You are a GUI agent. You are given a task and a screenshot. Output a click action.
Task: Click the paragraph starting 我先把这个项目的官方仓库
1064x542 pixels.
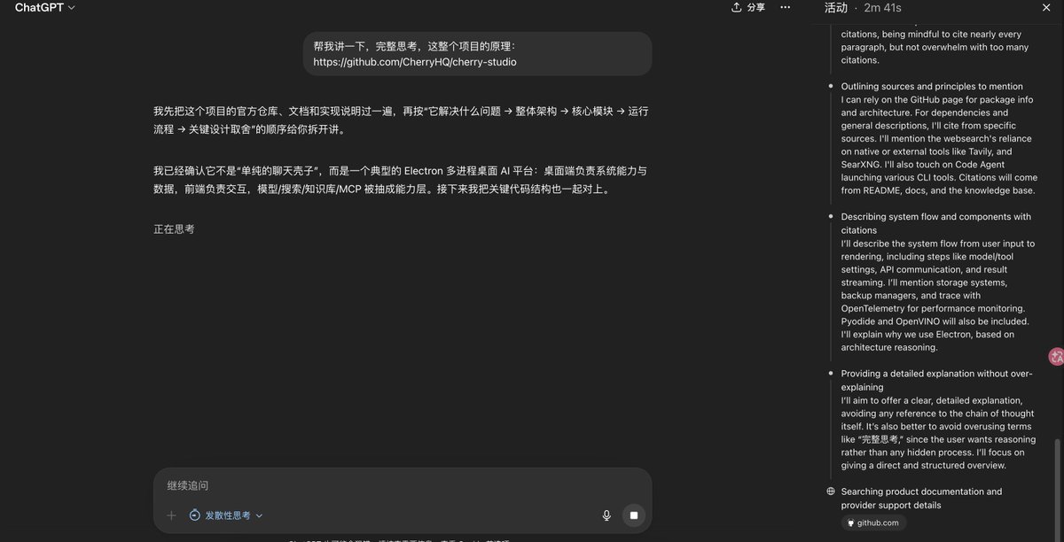tap(401, 120)
